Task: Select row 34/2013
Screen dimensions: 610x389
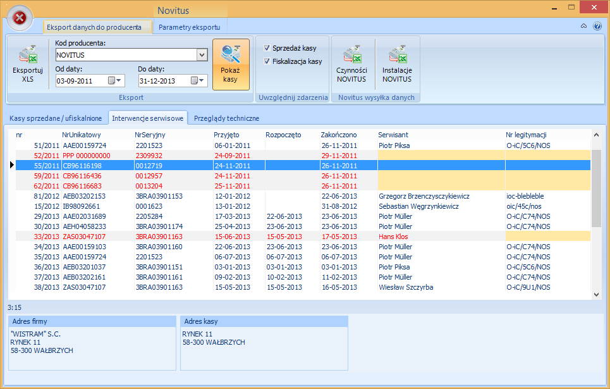Action: point(303,247)
